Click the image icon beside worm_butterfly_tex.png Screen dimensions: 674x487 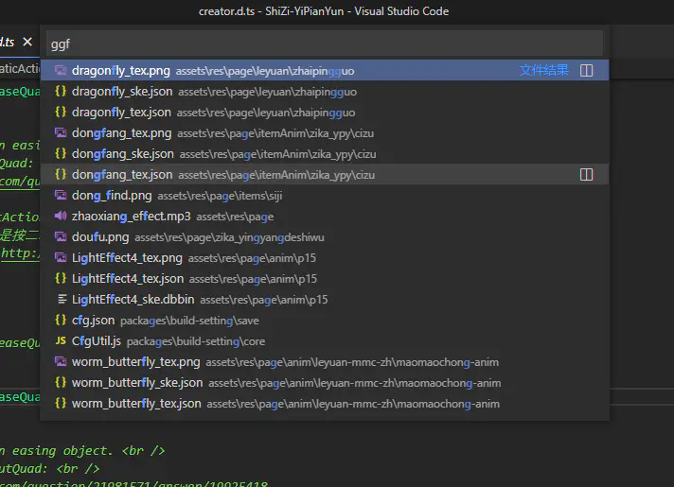coord(61,362)
